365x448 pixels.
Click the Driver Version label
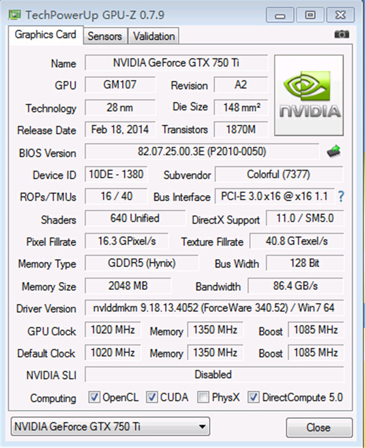(46, 309)
